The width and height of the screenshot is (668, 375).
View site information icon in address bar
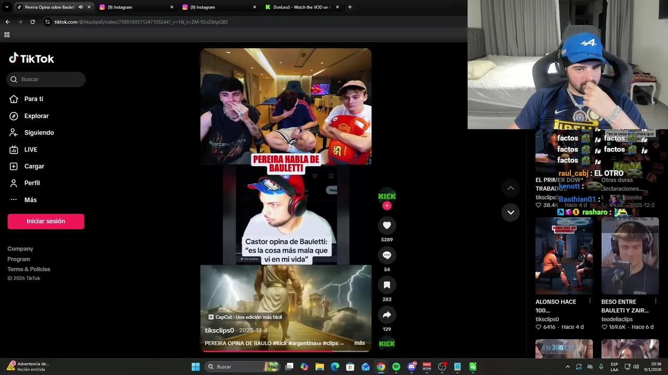pyautogui.click(x=47, y=22)
